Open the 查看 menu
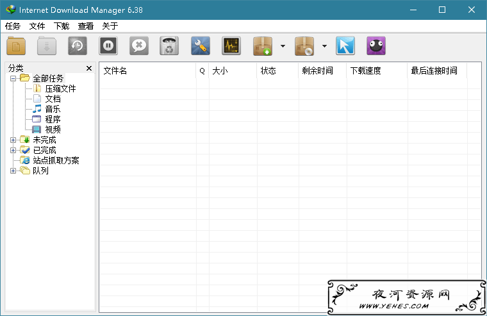This screenshot has height=316, width=487. 86,26
